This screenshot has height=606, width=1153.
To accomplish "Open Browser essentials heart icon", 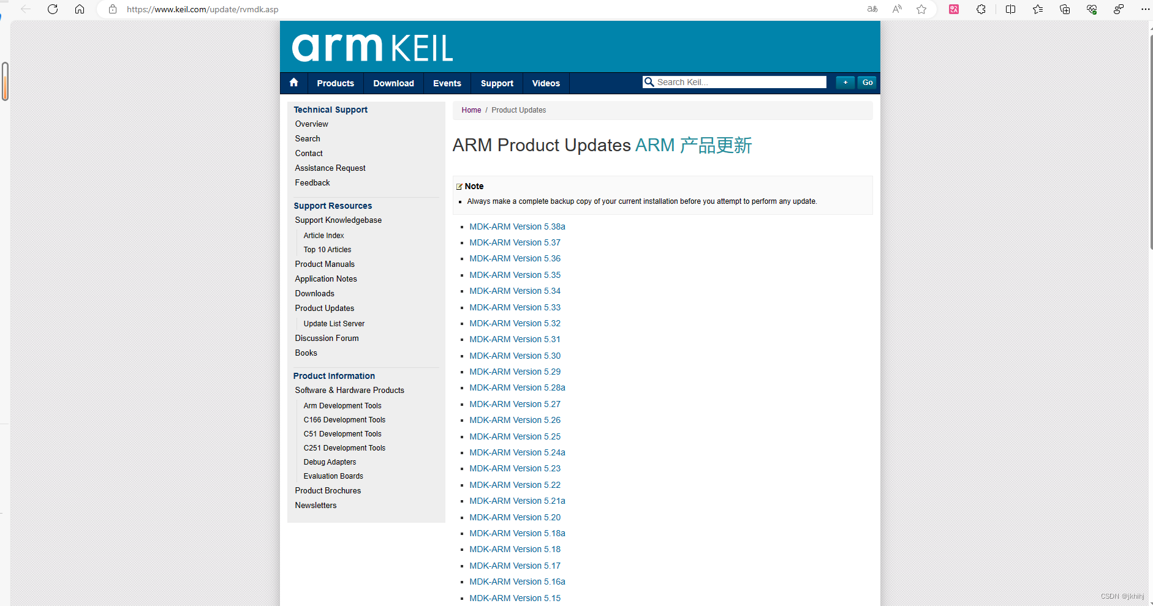I will (1091, 9).
